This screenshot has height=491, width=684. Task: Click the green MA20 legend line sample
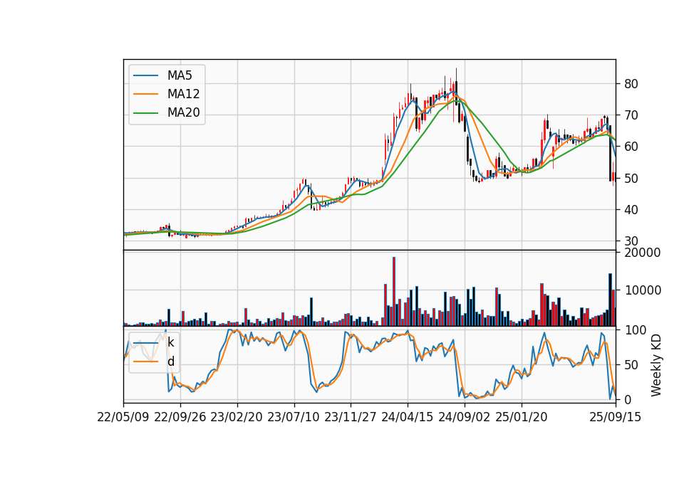click(145, 113)
